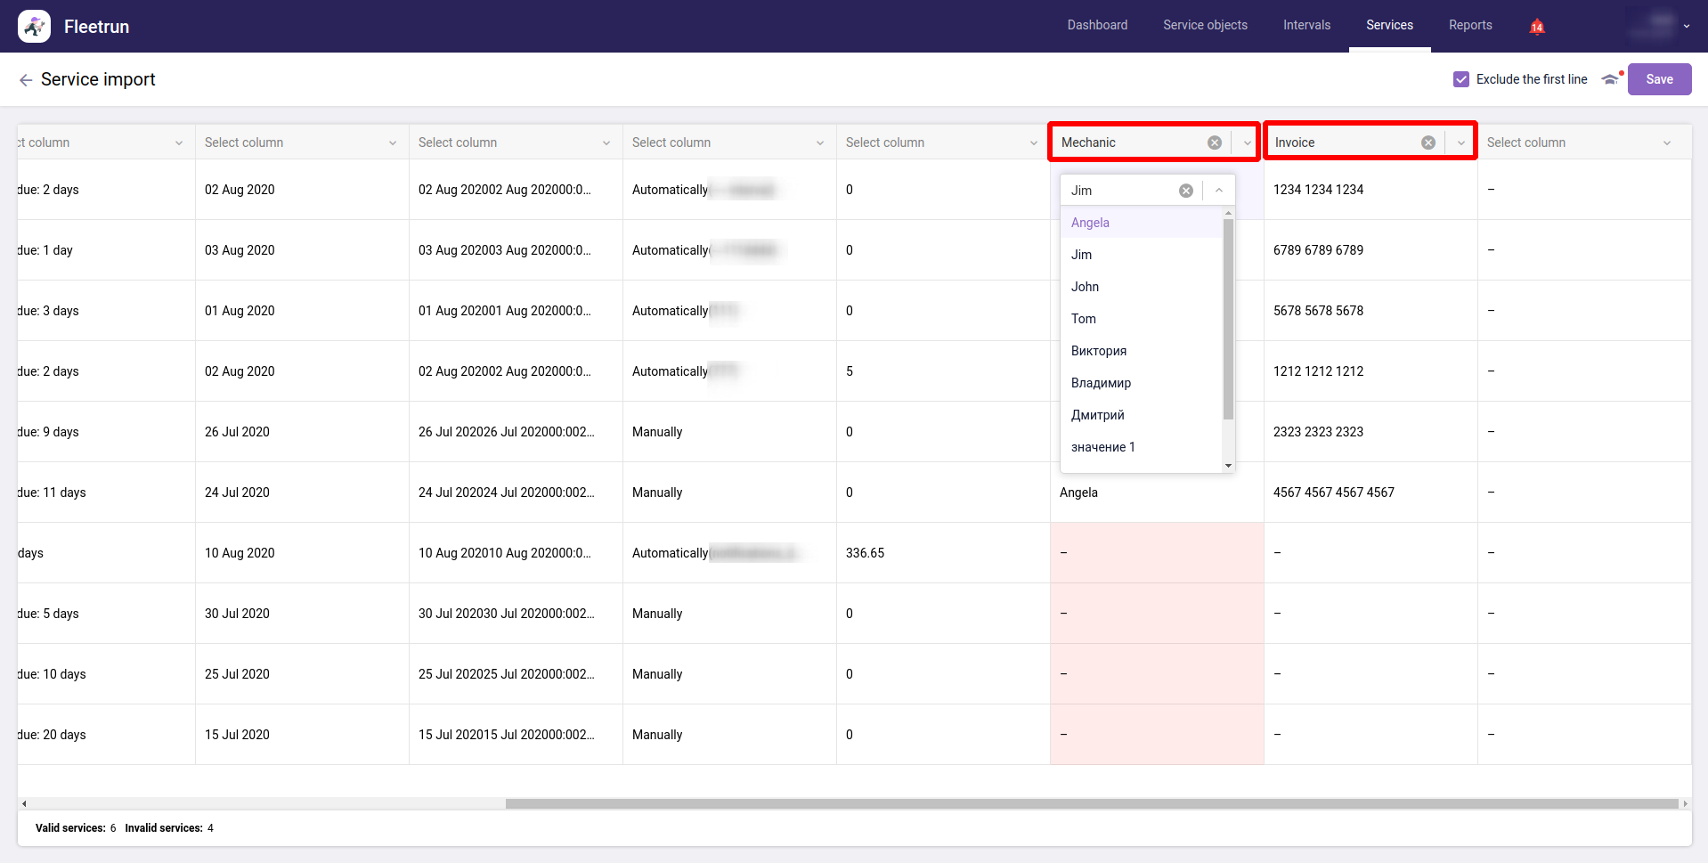Open the Dashboard tab
This screenshot has width=1708, height=863.
(1097, 25)
